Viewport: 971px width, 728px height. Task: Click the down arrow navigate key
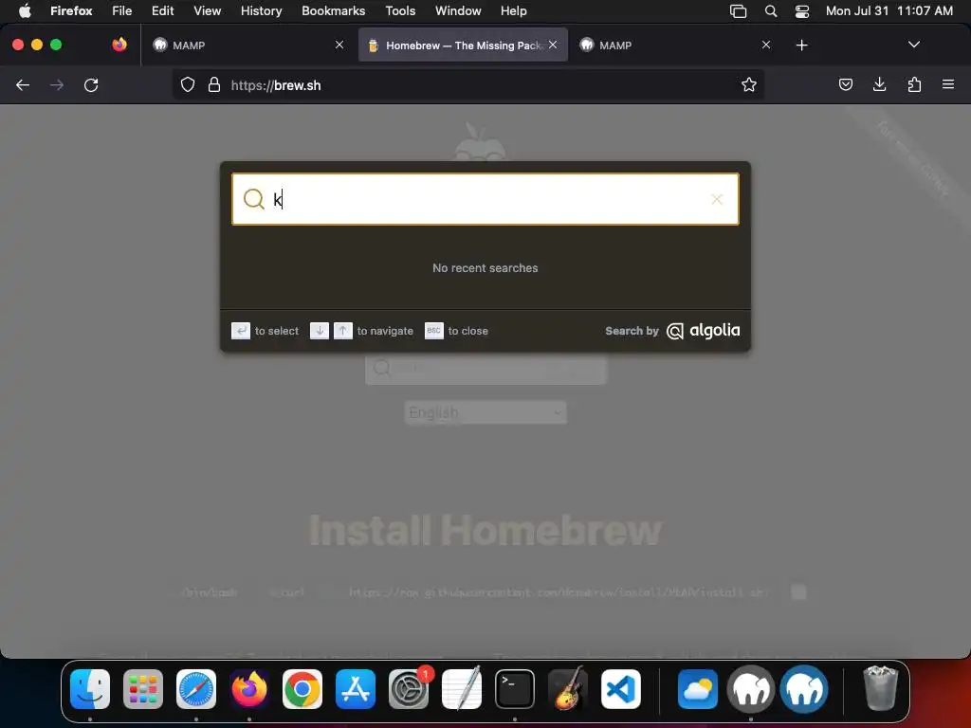pos(320,331)
